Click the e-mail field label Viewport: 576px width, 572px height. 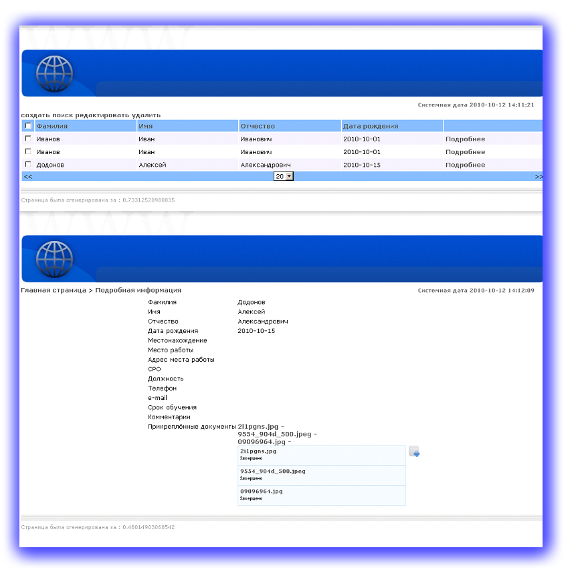coord(157,398)
